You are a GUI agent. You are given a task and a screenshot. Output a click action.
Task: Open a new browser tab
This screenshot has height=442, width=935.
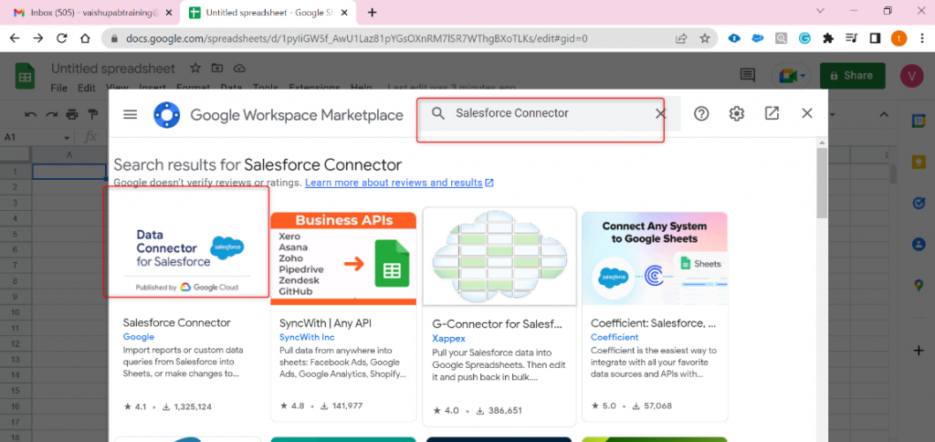[x=373, y=13]
